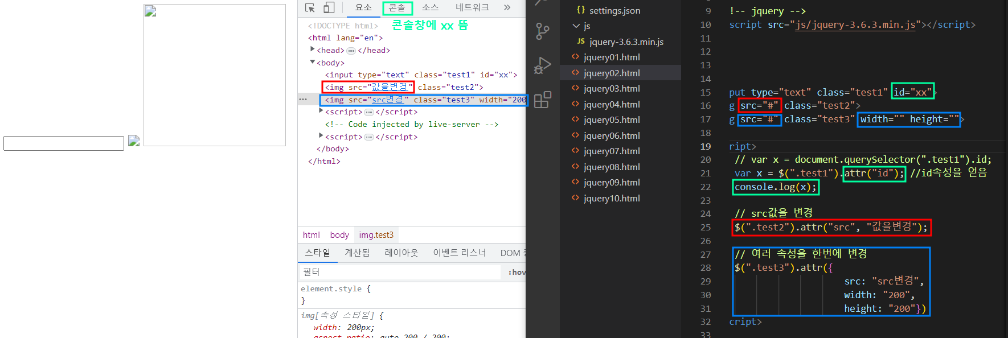Click line number 19 in the editor gutter
Image resolution: width=1008 pixels, height=338 pixels.
tap(706, 146)
